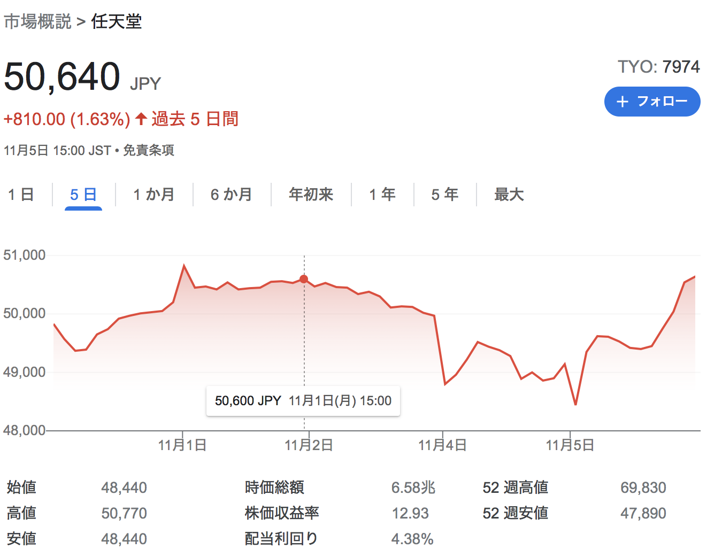Click the 過去 5 日間 period text
722x557 pixels.
pos(195,119)
